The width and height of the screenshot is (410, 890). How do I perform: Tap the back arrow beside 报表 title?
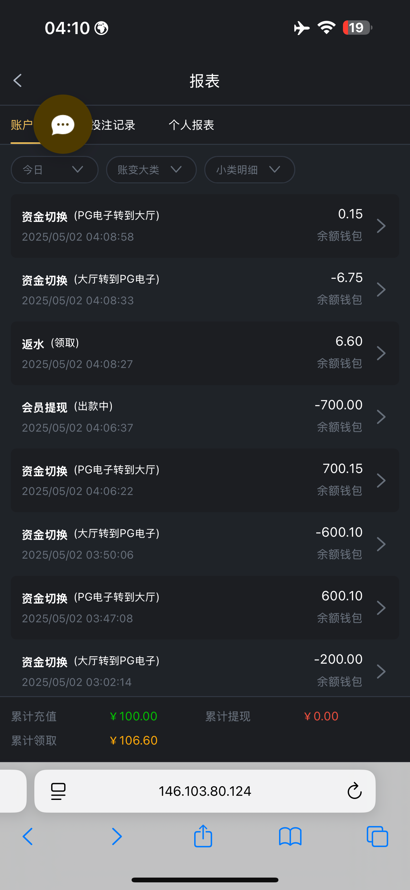click(x=17, y=81)
